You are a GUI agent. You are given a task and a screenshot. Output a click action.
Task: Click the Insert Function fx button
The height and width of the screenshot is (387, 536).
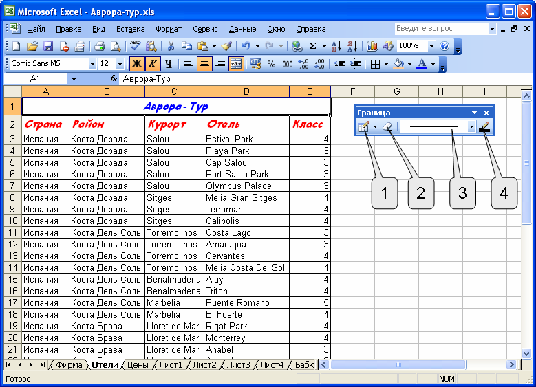coord(113,79)
